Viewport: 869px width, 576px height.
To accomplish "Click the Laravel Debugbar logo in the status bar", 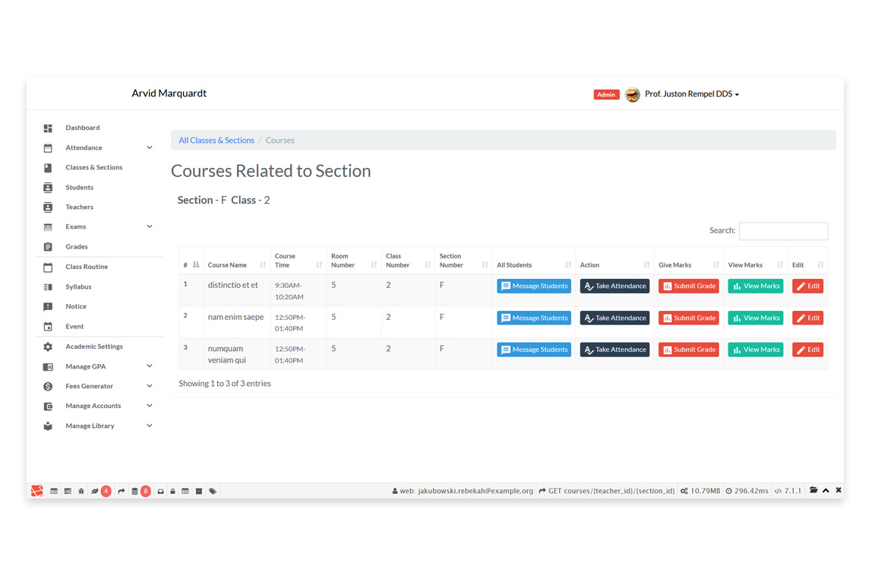I will point(36,490).
